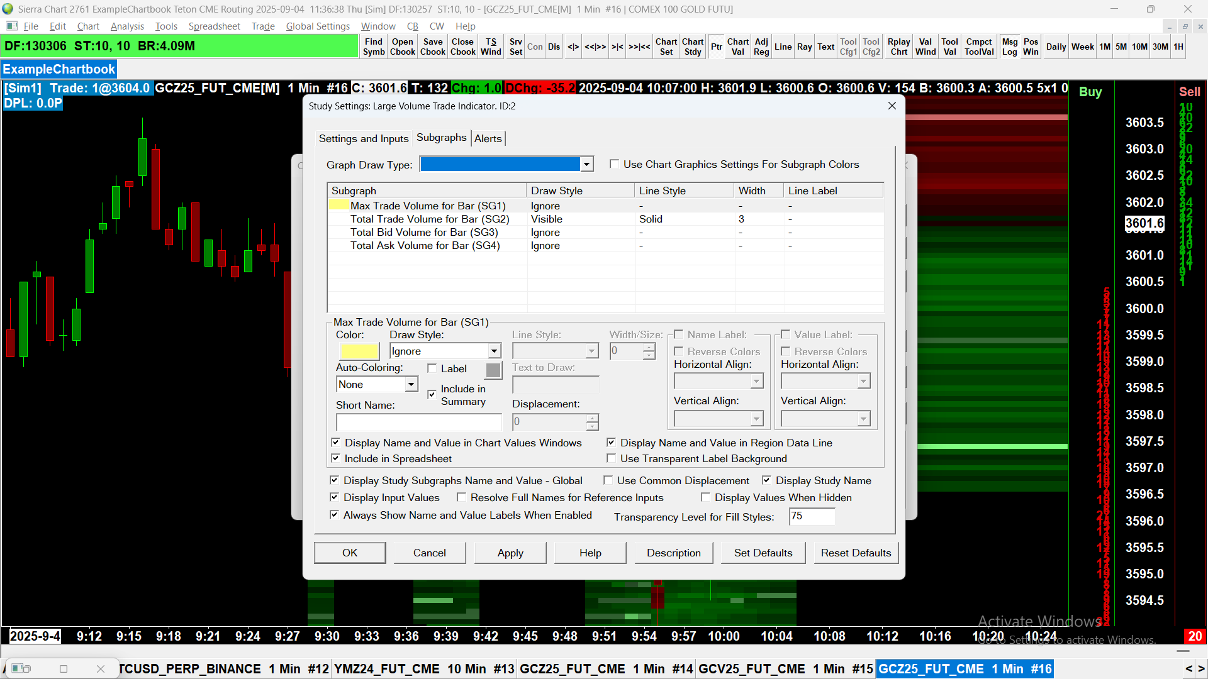The image size is (1208, 679).
Task: Open the Trade menu
Action: pos(263,26)
